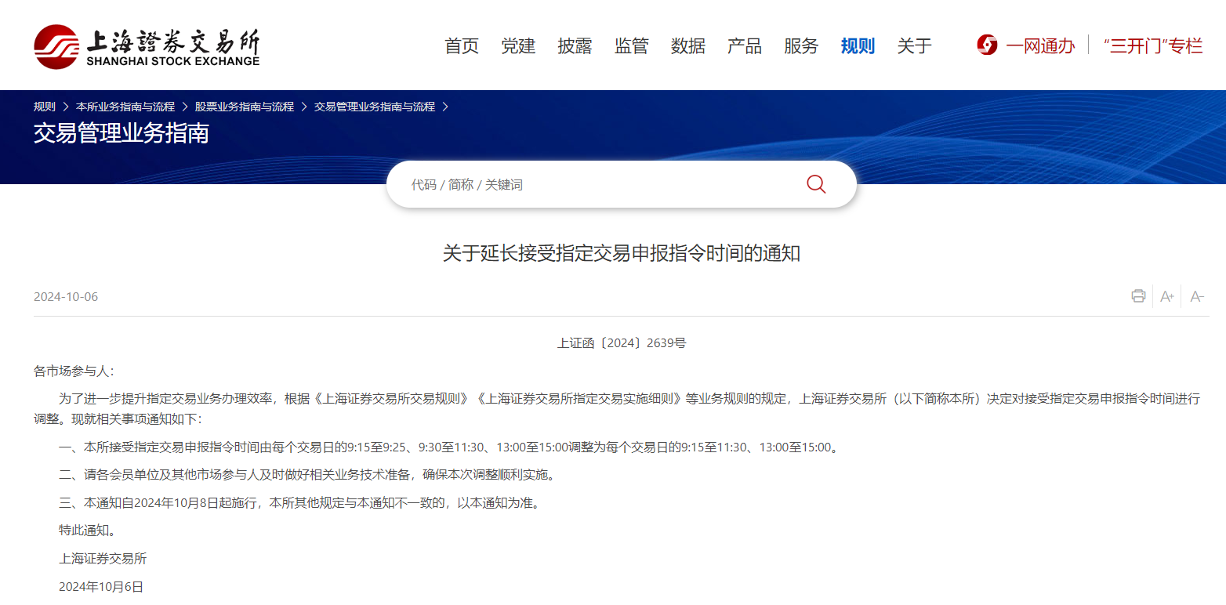Click the red search magnifier icon
The image size is (1226, 605).
(x=816, y=184)
